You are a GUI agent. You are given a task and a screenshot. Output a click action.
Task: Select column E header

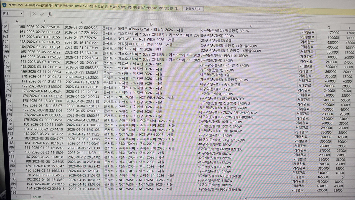(x=251, y=26)
